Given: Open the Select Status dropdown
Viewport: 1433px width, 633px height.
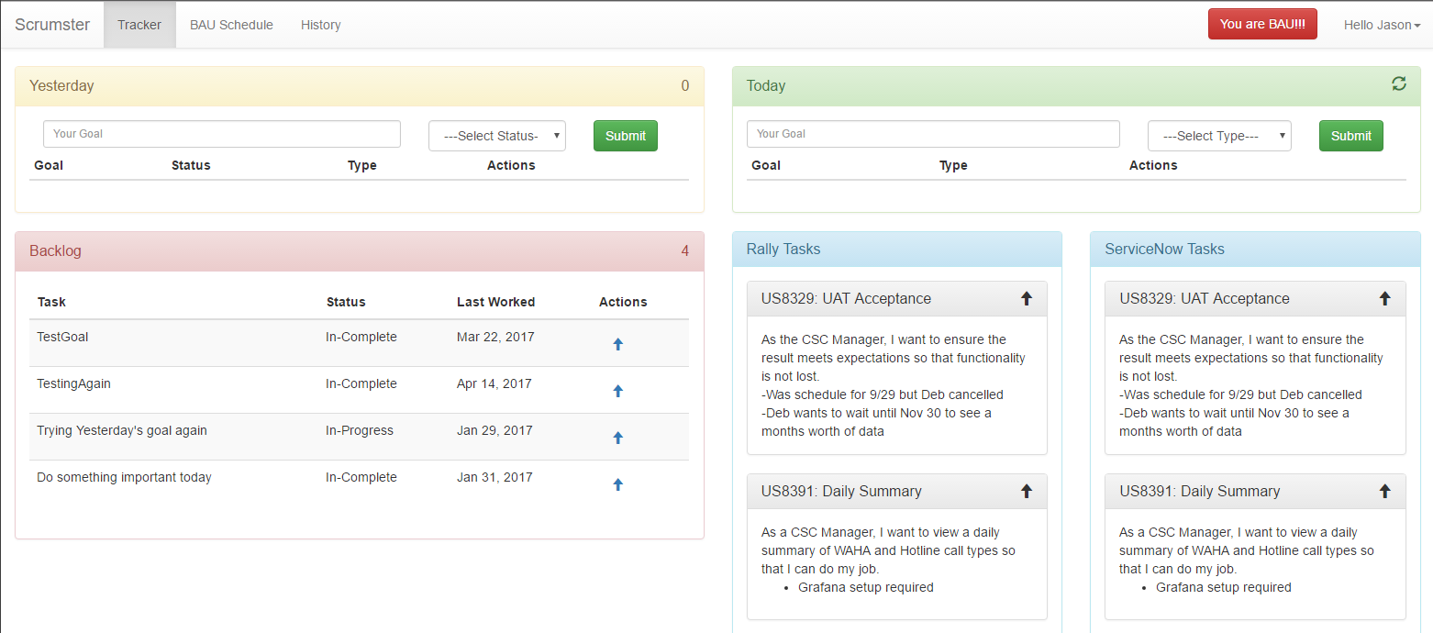Looking at the screenshot, I should (496, 135).
